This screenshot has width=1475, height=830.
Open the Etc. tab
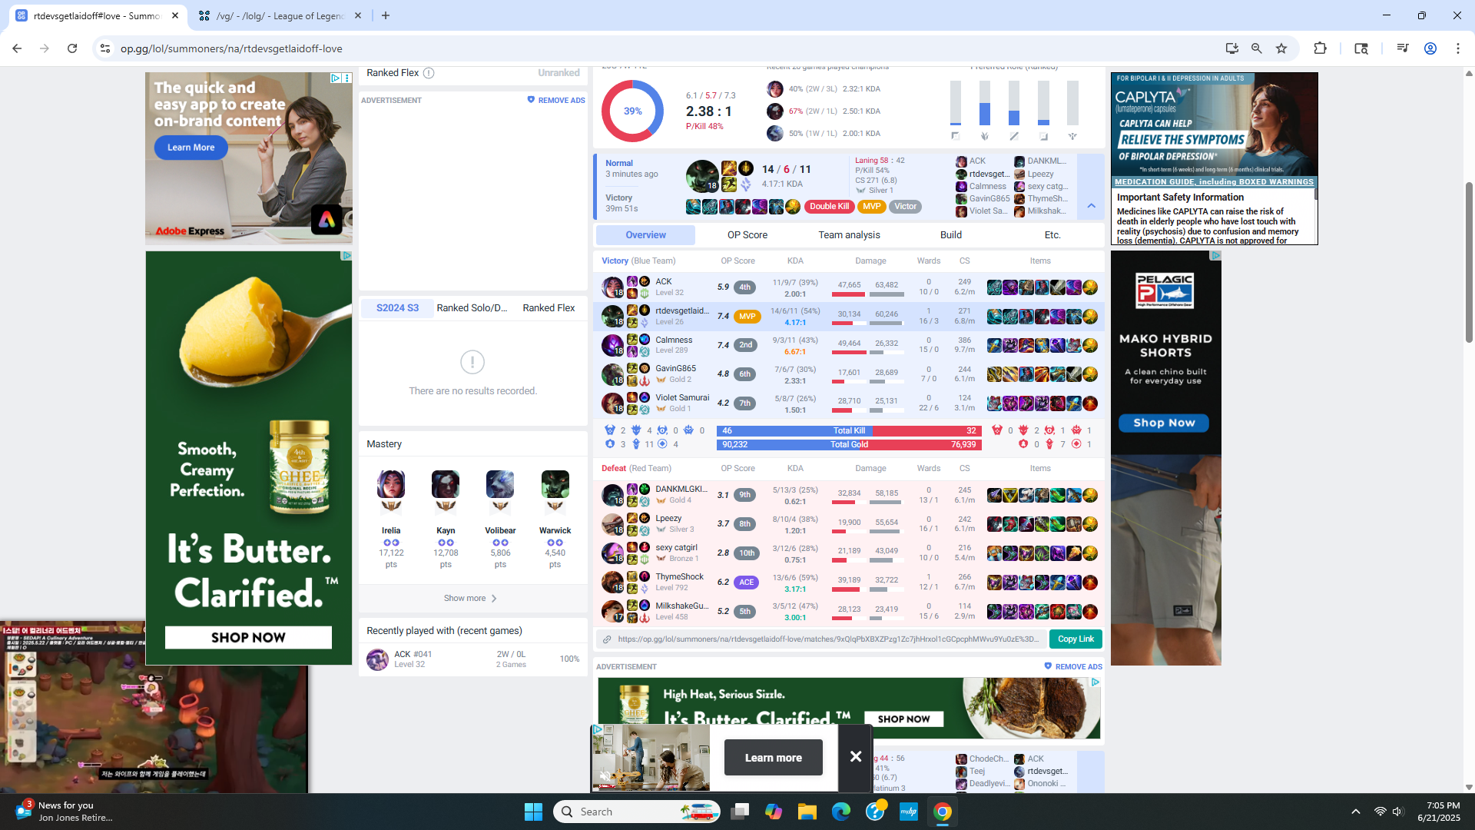[1052, 235]
